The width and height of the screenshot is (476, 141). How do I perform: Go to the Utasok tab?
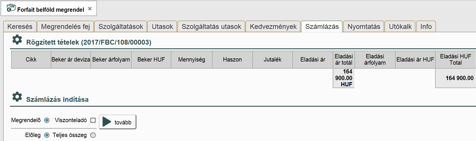point(162,27)
